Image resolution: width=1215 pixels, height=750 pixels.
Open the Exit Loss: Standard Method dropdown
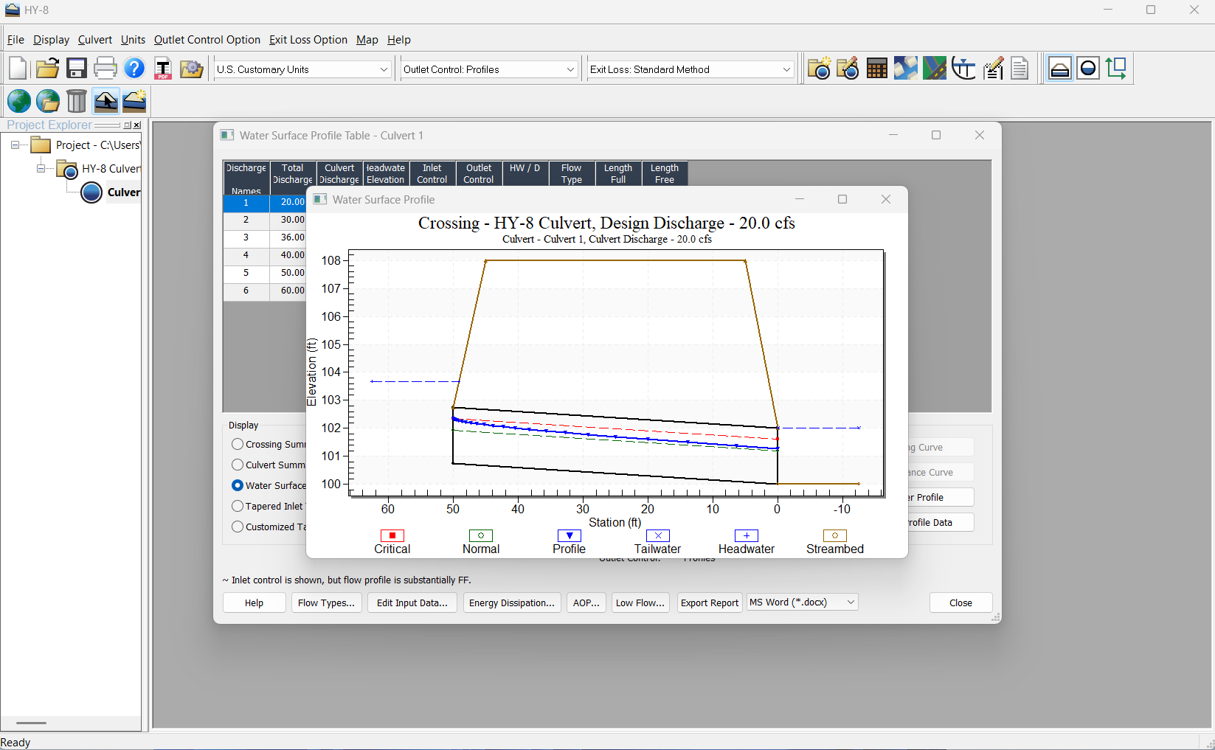click(690, 69)
